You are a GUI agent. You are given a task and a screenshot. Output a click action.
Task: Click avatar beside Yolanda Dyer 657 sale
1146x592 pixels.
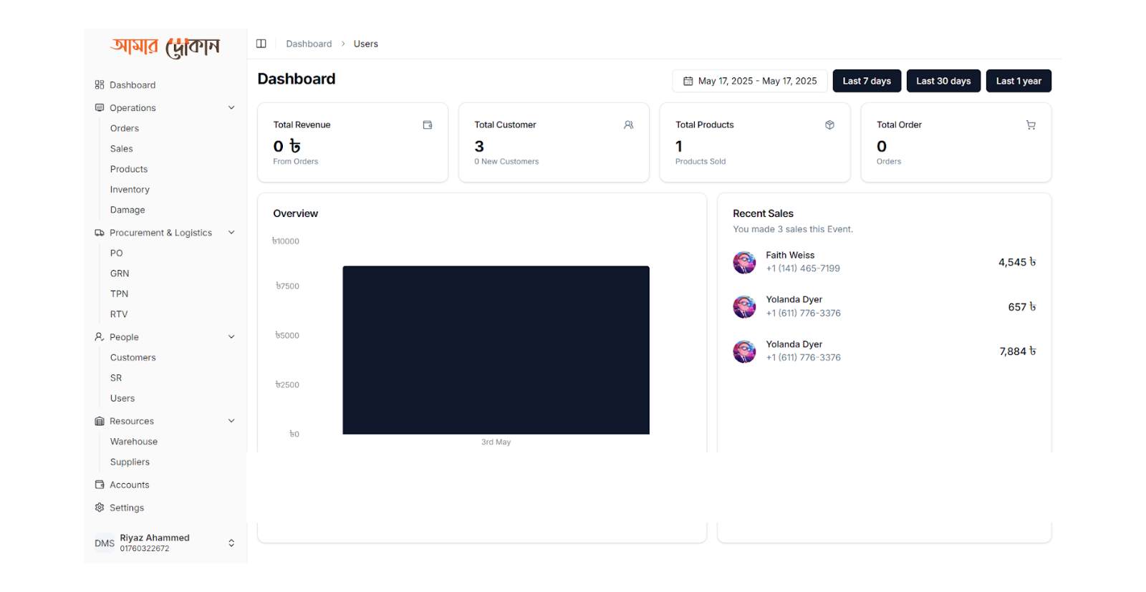tap(744, 306)
